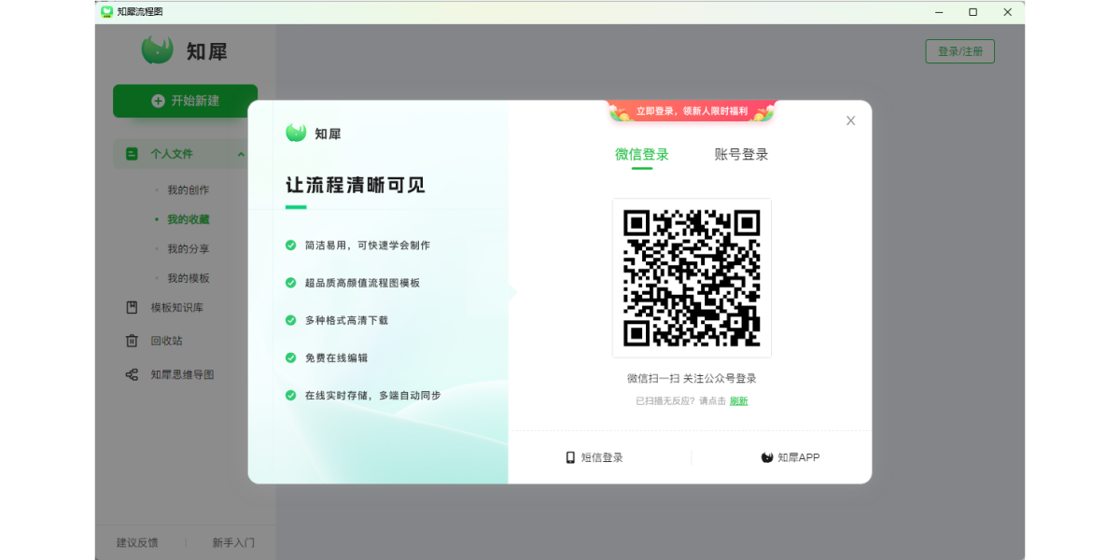Image resolution: width=1120 pixels, height=560 pixels.
Task: Maximize the 知犀流程图 window
Action: [x=973, y=12]
